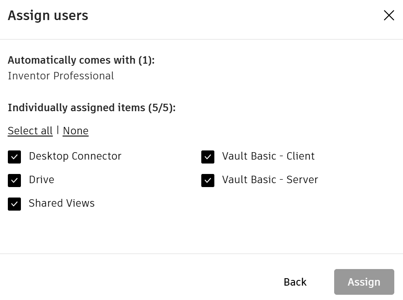Click the Assign users dialog title
Viewport: 403px width, 300px height.
(48, 16)
